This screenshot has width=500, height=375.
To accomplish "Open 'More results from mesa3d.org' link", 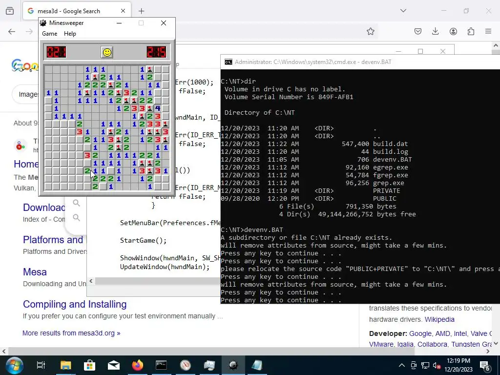I will tap(71, 333).
